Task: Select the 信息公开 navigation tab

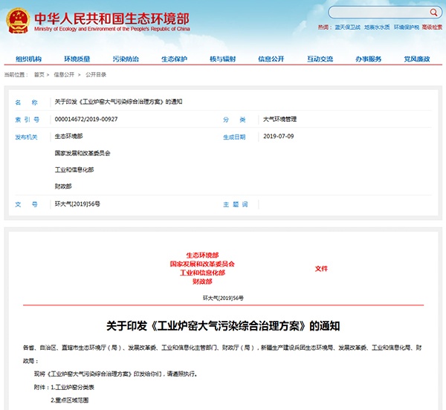Action: (271, 59)
